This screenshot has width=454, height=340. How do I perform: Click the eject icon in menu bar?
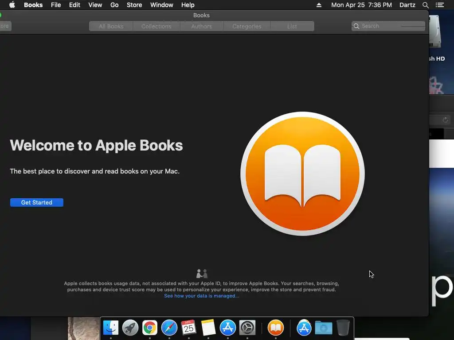point(319,5)
